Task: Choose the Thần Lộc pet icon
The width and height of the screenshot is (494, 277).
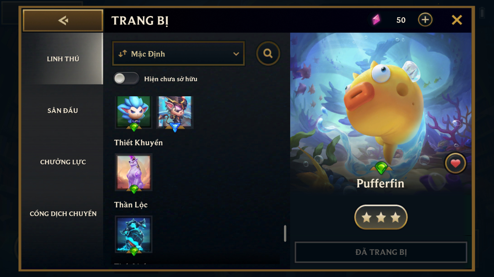Action: coord(134,235)
